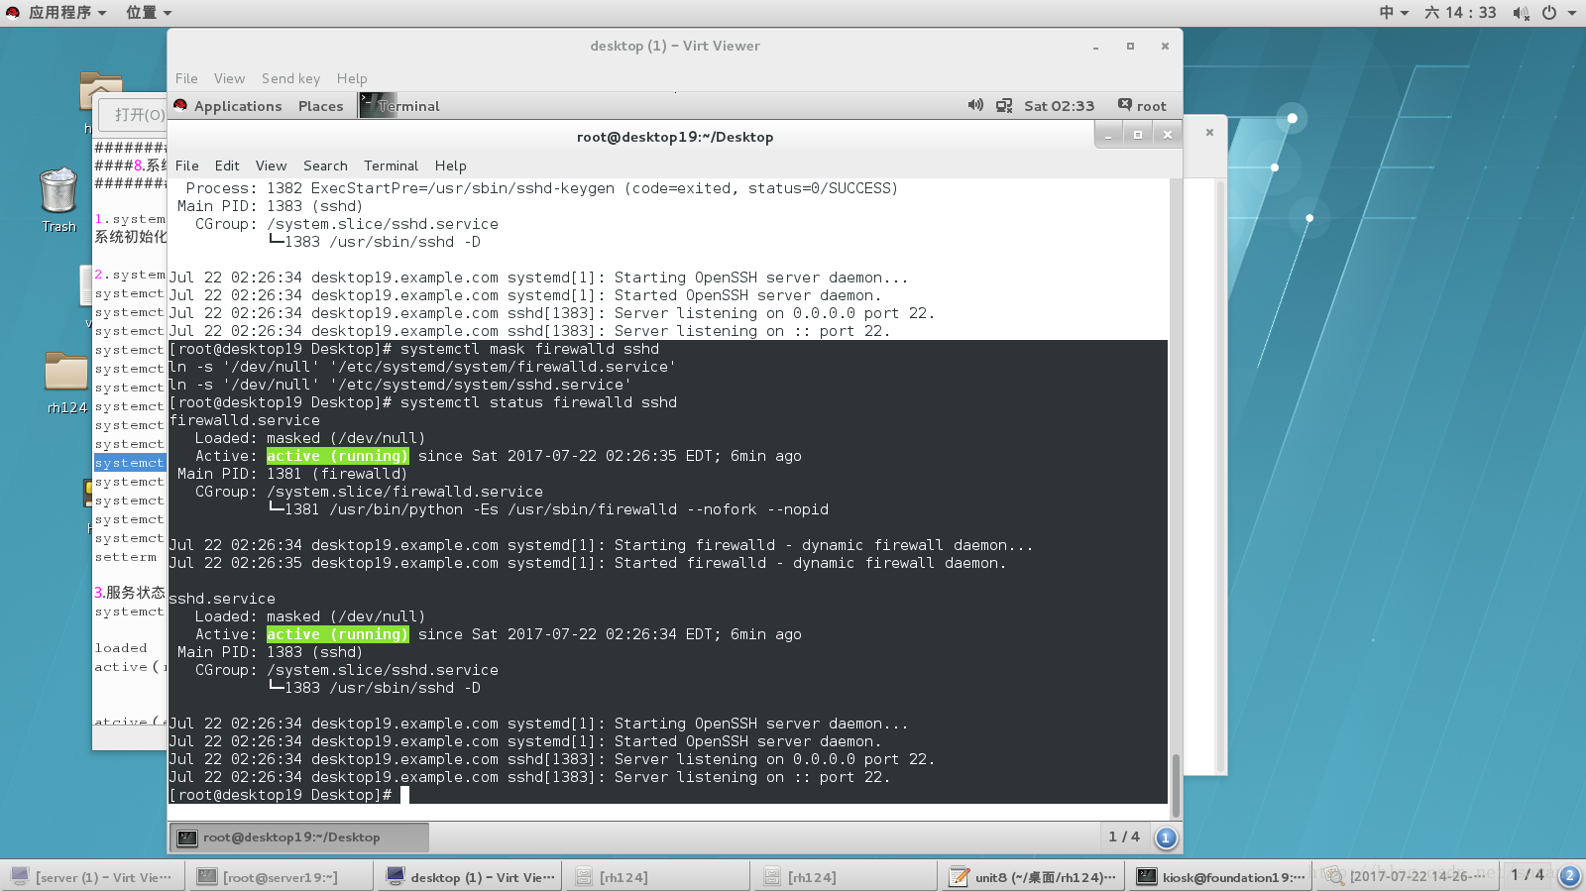The width and height of the screenshot is (1586, 892).
Task: Switch to root@server19:~ taskbar item
Action: (x=280, y=877)
